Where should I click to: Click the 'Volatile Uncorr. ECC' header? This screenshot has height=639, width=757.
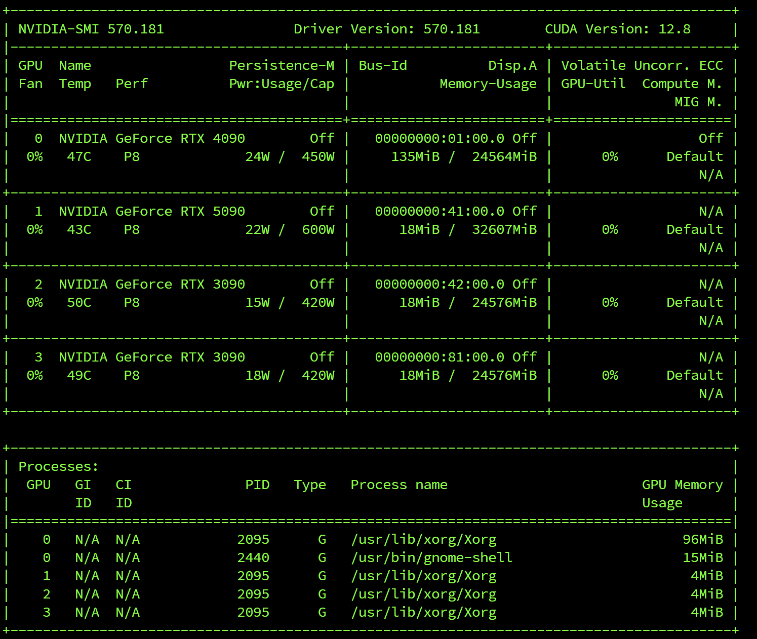pyautogui.click(x=642, y=65)
